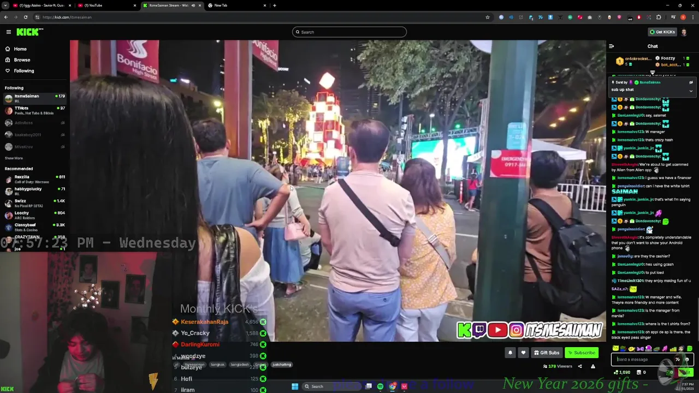
Task: Open emoji picker in chat input
Action: 687,359
